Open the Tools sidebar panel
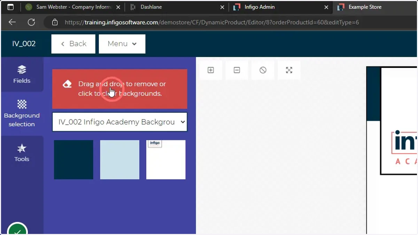This screenshot has width=418, height=235. [x=22, y=153]
